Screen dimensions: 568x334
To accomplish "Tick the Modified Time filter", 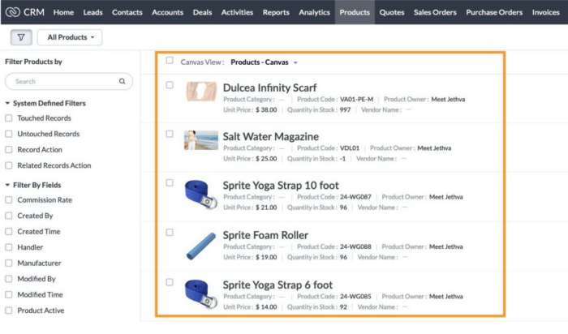I will pos(9,295).
